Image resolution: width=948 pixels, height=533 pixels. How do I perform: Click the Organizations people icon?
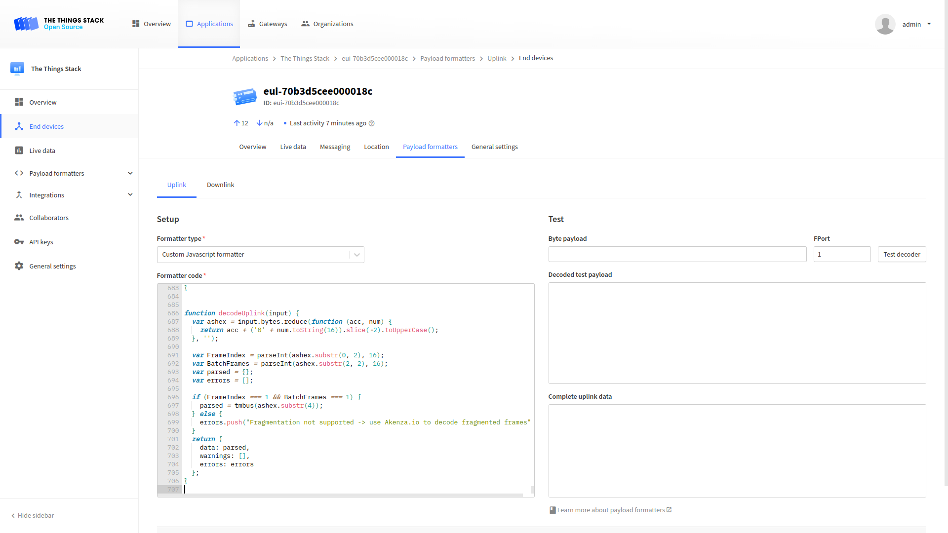tap(305, 24)
